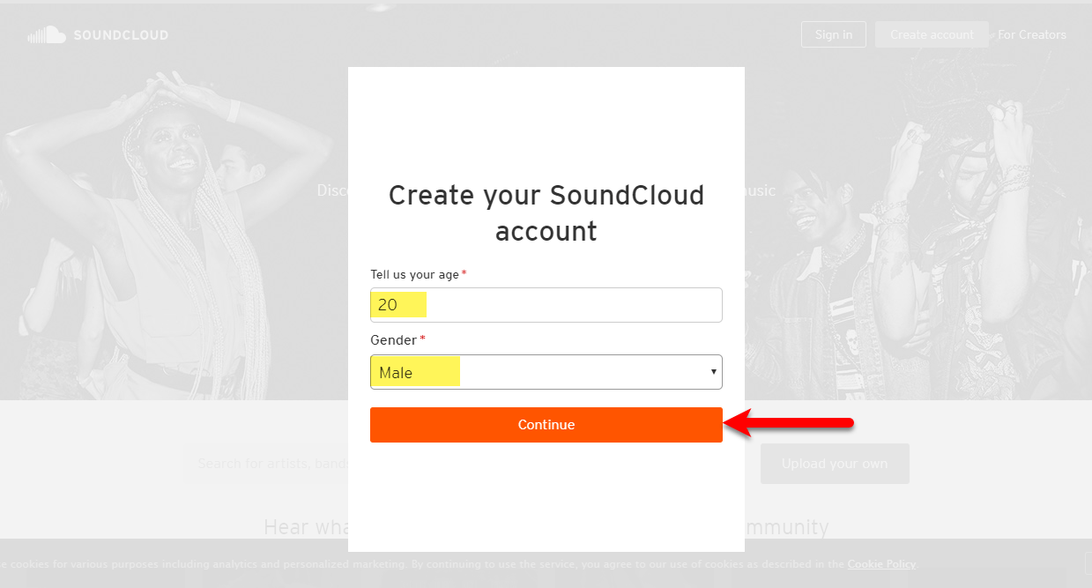Image resolution: width=1092 pixels, height=588 pixels.
Task: Open the For Creators link
Action: [1032, 34]
